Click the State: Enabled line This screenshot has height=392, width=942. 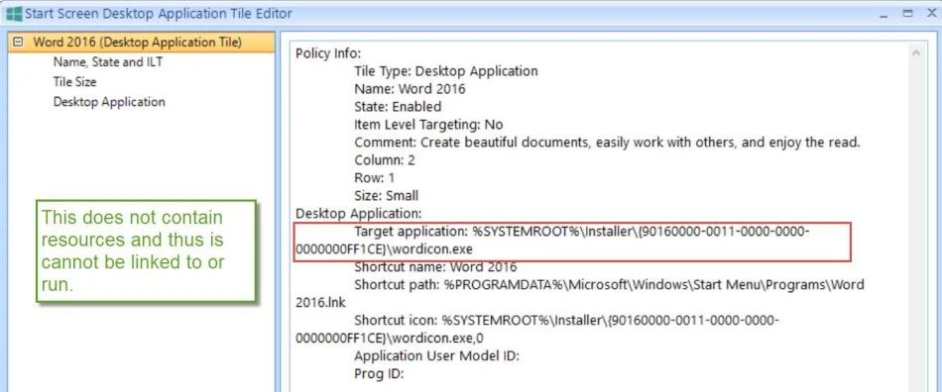coord(398,107)
